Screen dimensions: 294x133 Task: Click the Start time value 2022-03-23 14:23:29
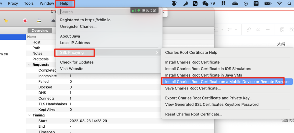88,121
